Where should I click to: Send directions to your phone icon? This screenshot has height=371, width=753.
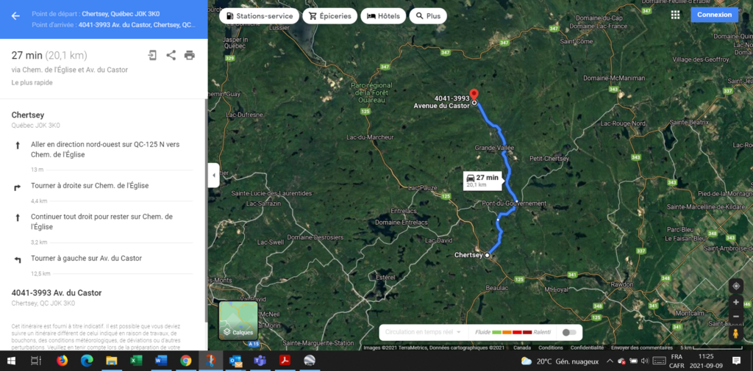click(x=152, y=55)
